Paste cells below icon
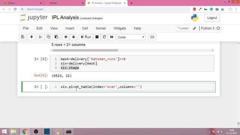The width and height of the screenshot is (240, 135). [57, 37]
